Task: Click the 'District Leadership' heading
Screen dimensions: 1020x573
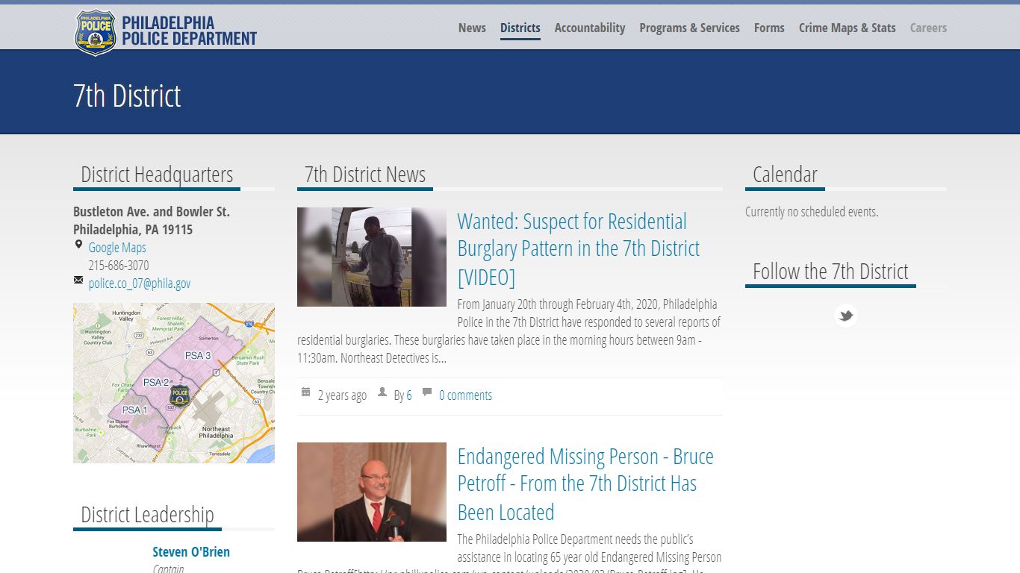Action: coord(147,515)
